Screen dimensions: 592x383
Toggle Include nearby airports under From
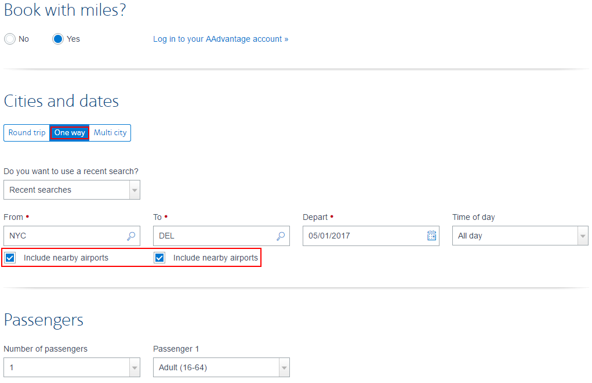[10, 258]
